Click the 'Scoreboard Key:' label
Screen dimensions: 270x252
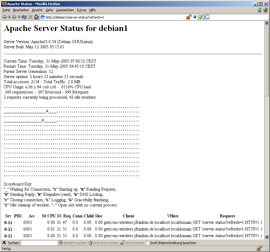coord(18,184)
